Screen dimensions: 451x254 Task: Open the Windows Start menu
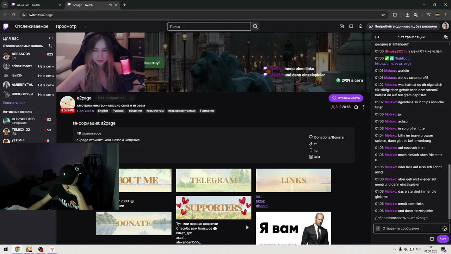pyautogui.click(x=6, y=249)
